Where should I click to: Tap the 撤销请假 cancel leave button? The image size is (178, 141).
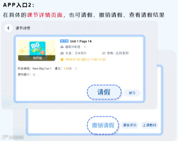[103, 125]
